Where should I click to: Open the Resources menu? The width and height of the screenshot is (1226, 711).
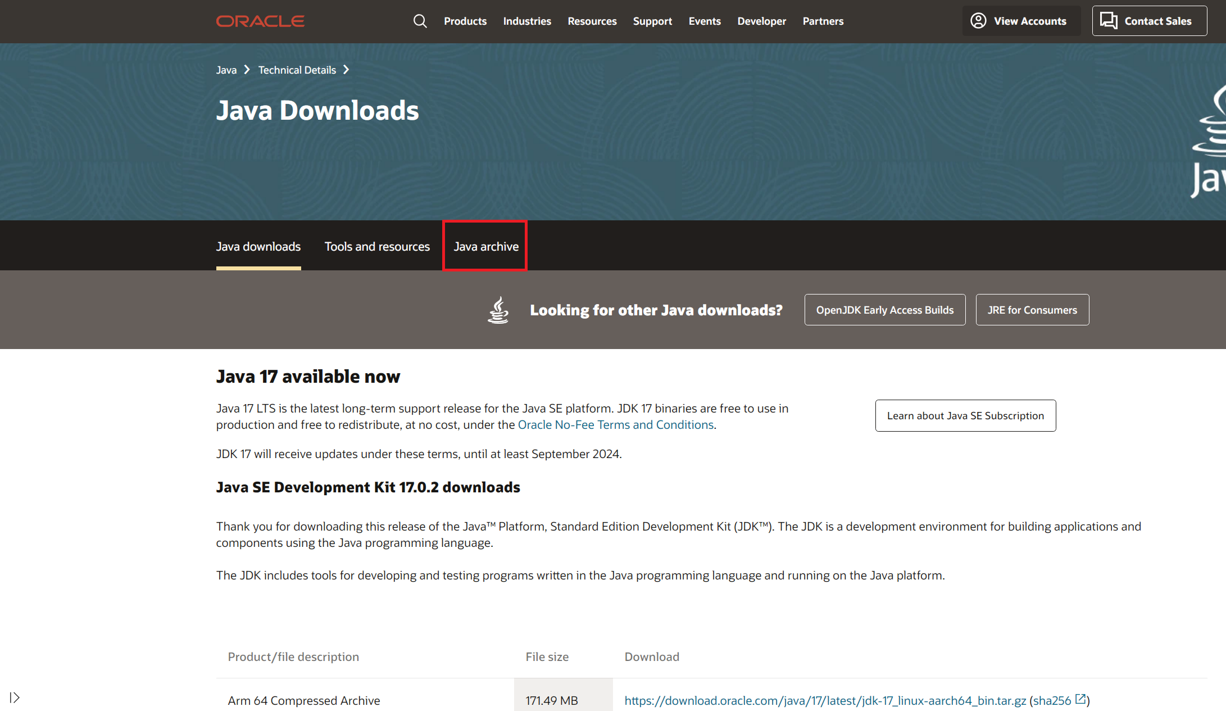click(x=592, y=21)
